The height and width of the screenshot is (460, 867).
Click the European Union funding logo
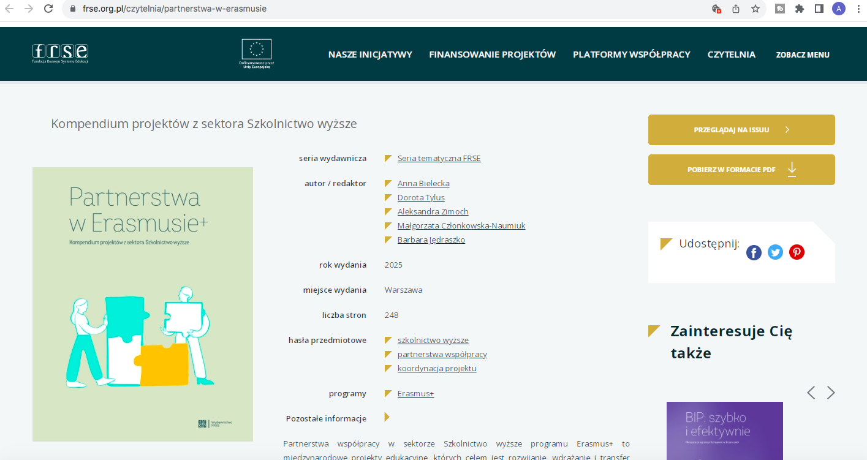tap(256, 53)
